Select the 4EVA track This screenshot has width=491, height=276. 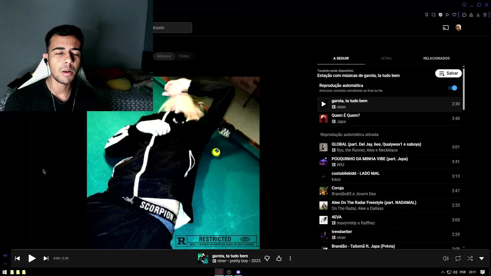(x=390, y=220)
